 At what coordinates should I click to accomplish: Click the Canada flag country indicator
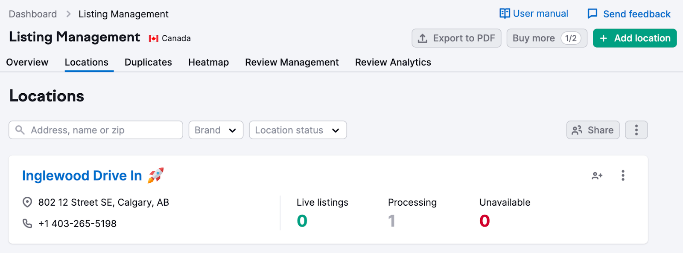tap(154, 39)
